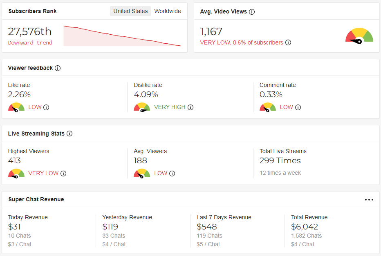Switch to Worldwide rank tab
The image size is (381, 256).
point(168,11)
